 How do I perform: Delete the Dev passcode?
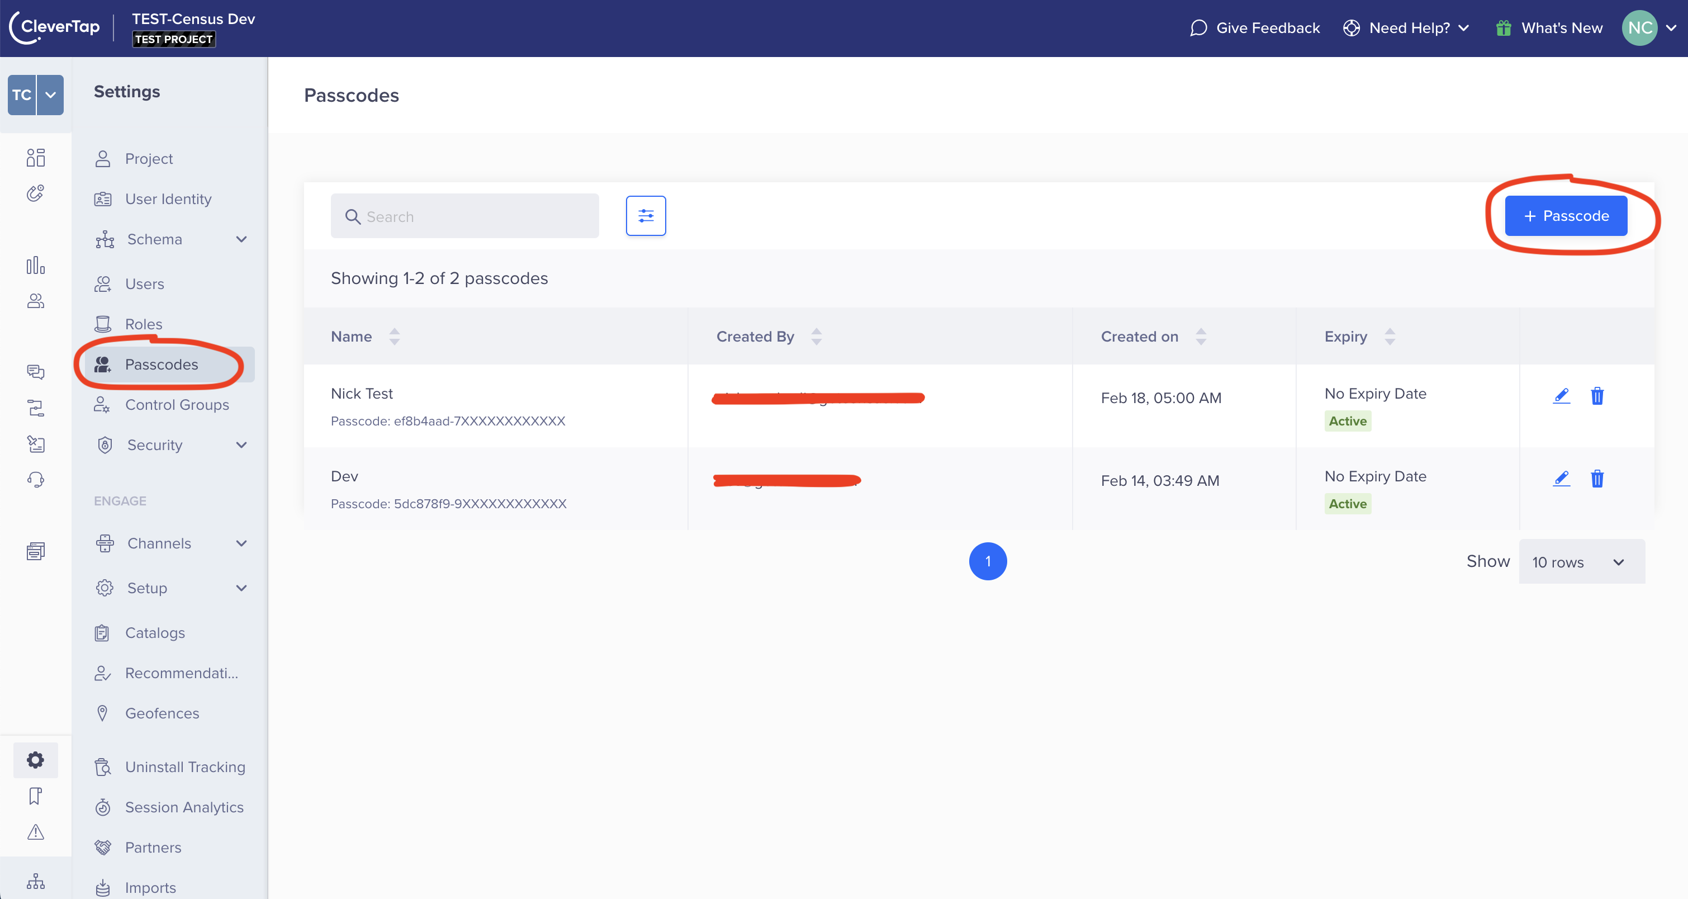click(x=1597, y=479)
